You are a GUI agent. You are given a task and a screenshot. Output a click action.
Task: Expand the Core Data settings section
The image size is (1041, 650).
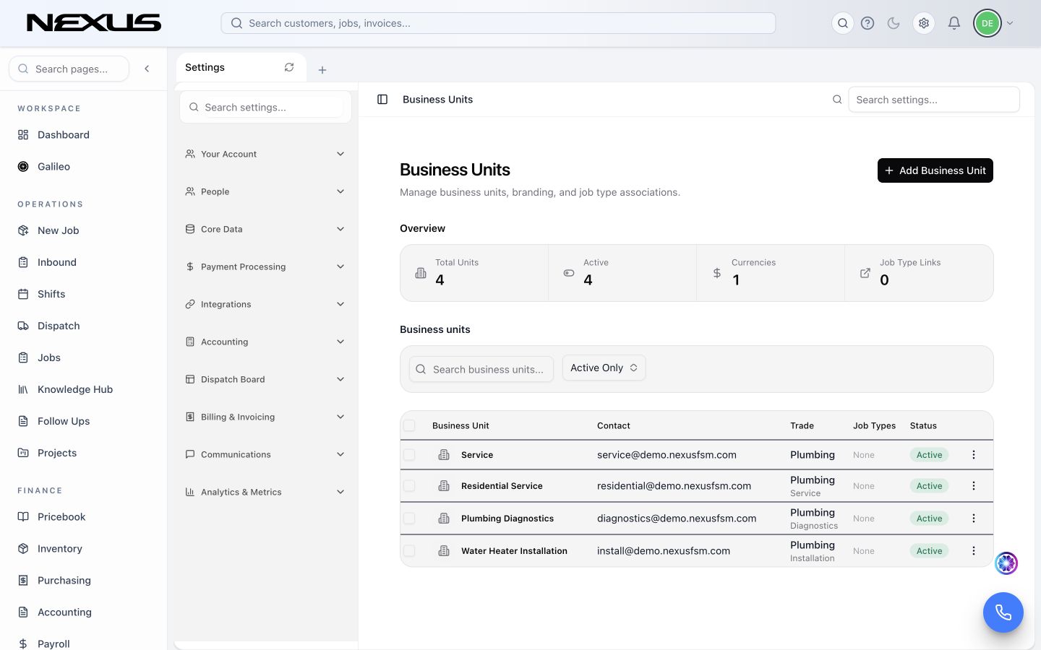pos(265,229)
